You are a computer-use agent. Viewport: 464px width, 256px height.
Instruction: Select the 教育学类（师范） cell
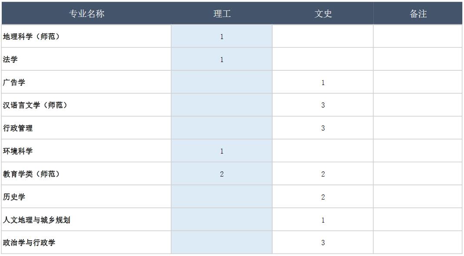(86, 174)
